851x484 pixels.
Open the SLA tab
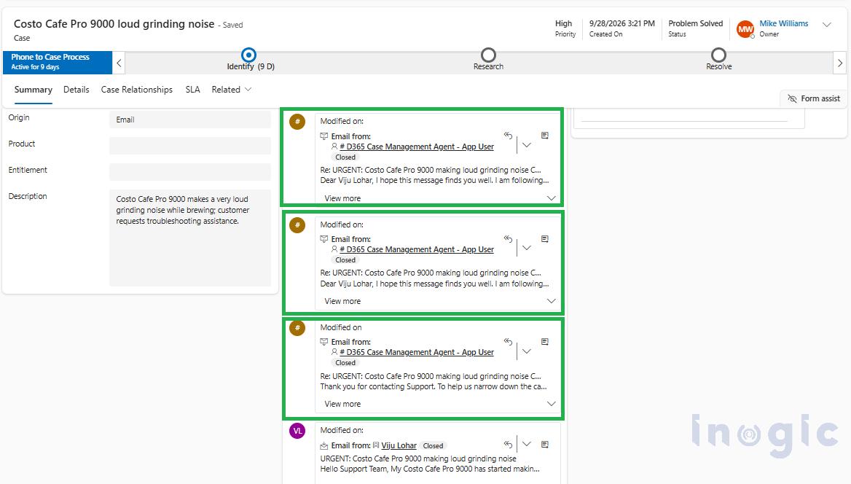click(192, 90)
